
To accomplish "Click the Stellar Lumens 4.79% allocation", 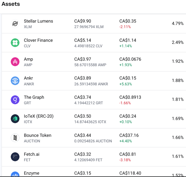I will pyautogui.click(x=178, y=23).
